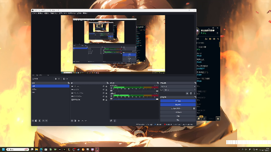Image resolution: width=271 pixels, height=152 pixels.
Task: Pop out the Sources dock icon
Action: 107,83
